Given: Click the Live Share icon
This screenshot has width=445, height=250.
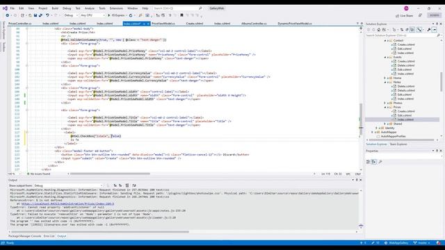Looking at the screenshot, I should (x=397, y=15).
